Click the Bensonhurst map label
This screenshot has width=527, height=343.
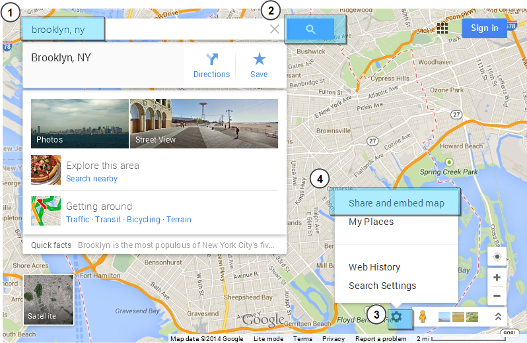(x=163, y=262)
